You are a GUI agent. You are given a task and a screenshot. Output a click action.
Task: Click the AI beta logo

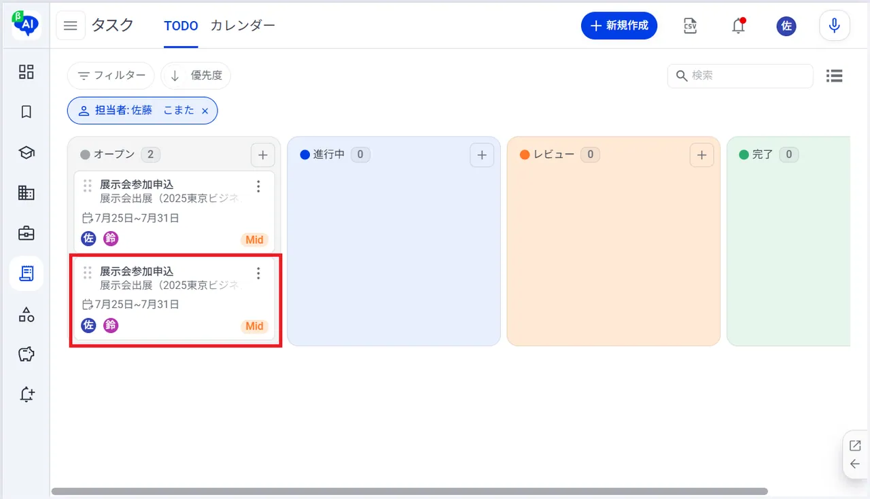(26, 25)
